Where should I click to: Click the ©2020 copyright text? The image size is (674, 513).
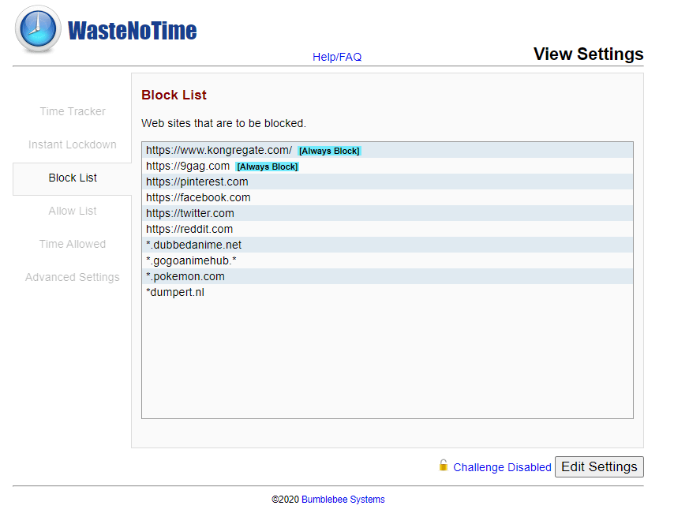tap(286, 500)
